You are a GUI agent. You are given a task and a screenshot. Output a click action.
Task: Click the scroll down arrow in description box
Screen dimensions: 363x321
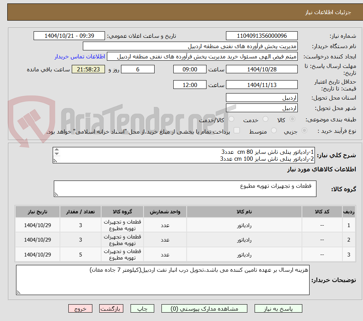57,154
